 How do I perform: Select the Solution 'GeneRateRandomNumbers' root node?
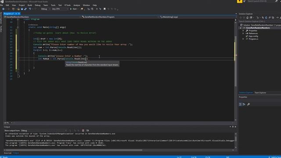click(260, 25)
